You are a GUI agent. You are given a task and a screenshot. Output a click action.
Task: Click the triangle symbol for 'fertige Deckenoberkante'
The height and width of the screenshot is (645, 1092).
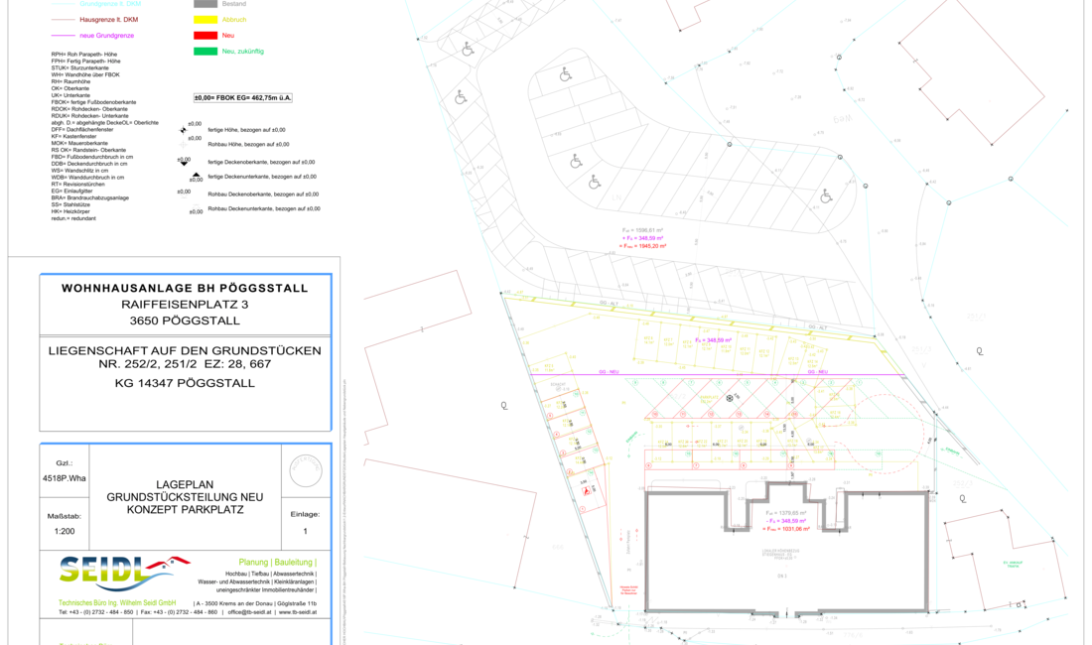[x=184, y=163]
